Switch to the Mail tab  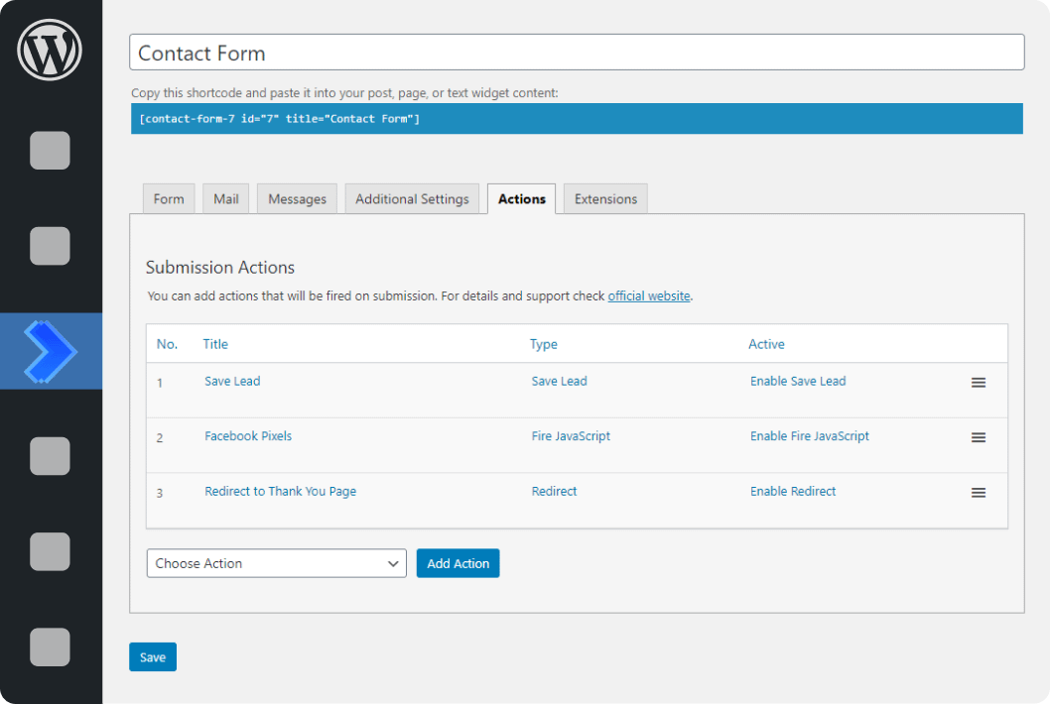tap(225, 198)
